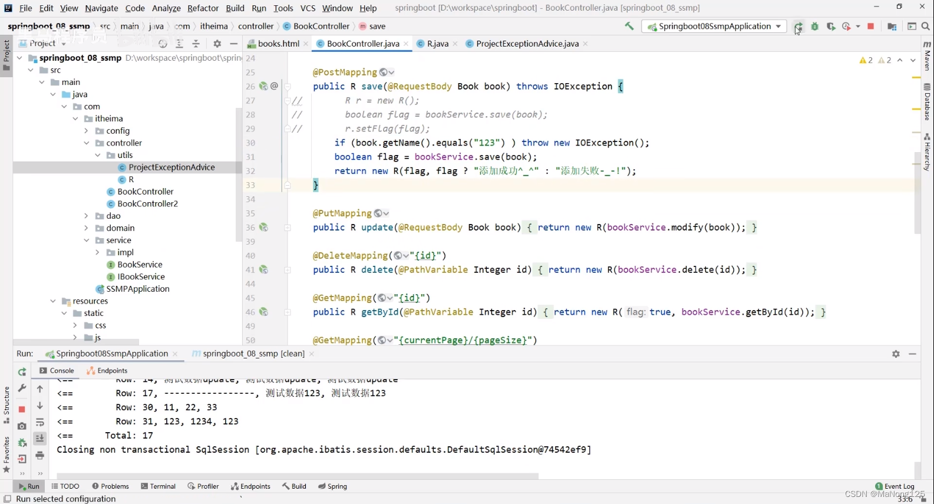Screen dimensions: 934x504
Task: Open Maven tool window on right edge
Action: tap(928, 56)
